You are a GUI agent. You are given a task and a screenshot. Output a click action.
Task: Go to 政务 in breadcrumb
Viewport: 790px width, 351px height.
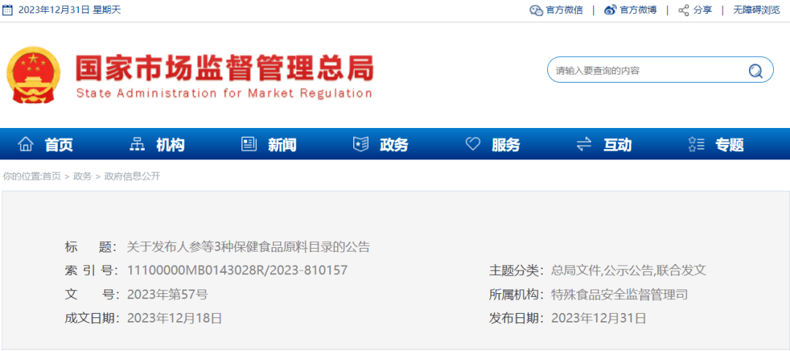coord(83,176)
